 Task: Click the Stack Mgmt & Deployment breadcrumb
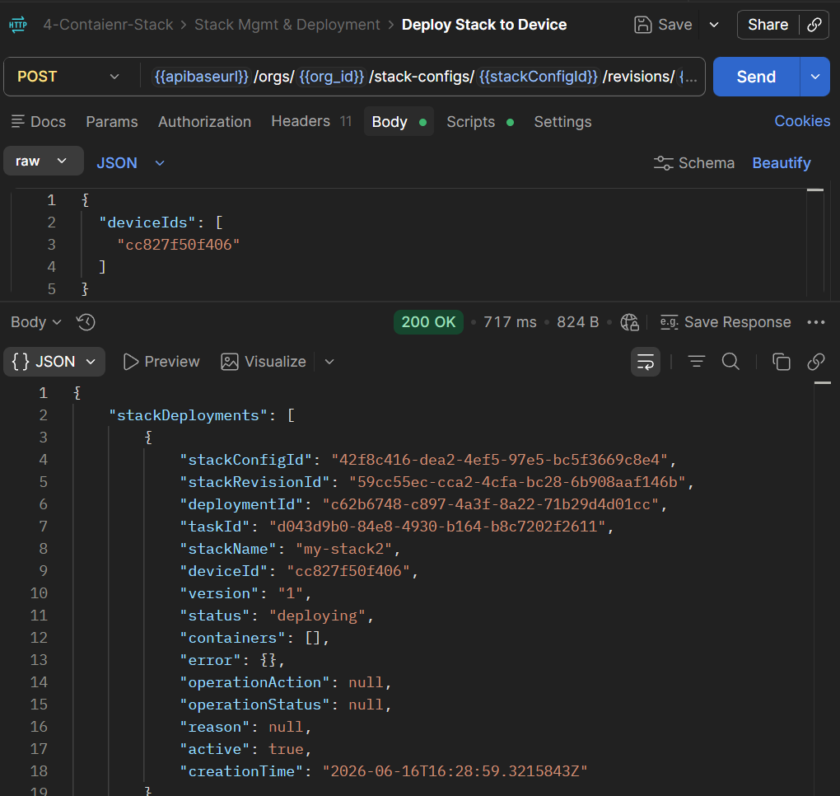[287, 25]
